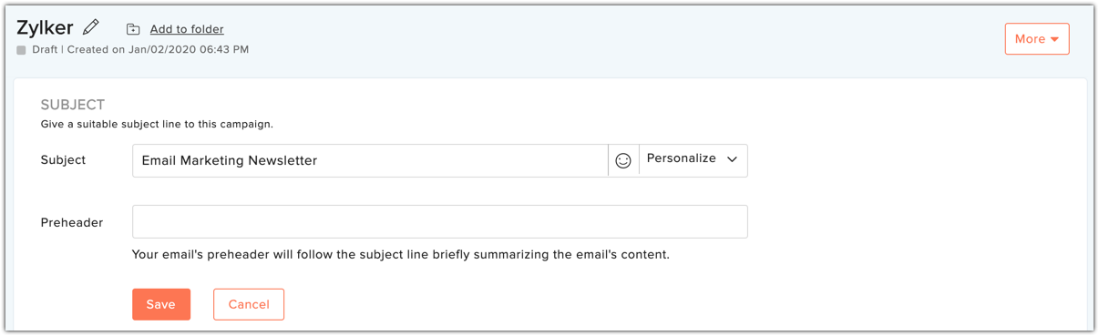Click the pencil icon to rename Zylker
1099x336 pixels.
(x=90, y=27)
